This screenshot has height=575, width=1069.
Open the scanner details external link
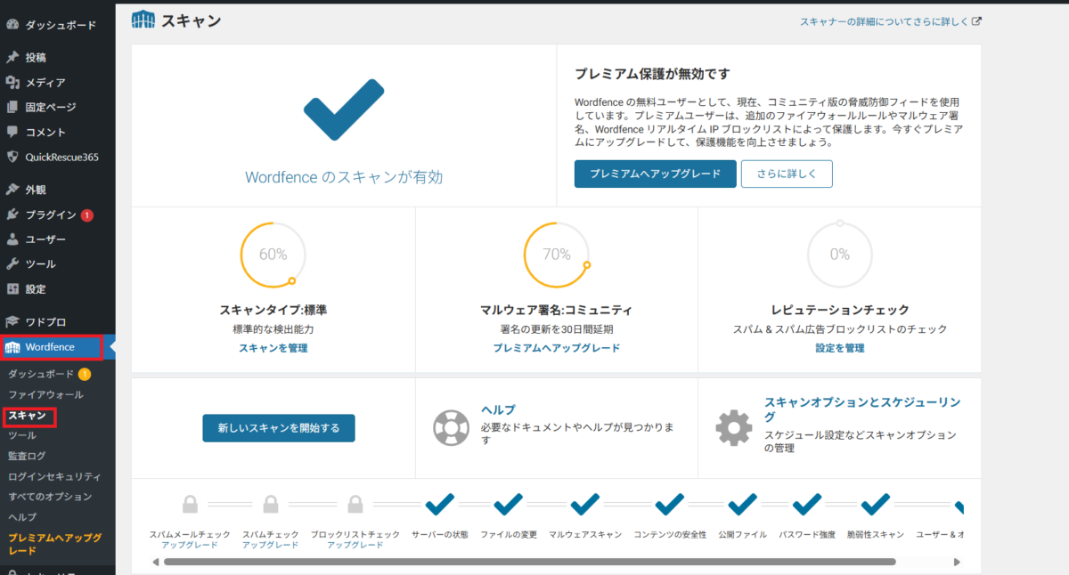(x=891, y=20)
